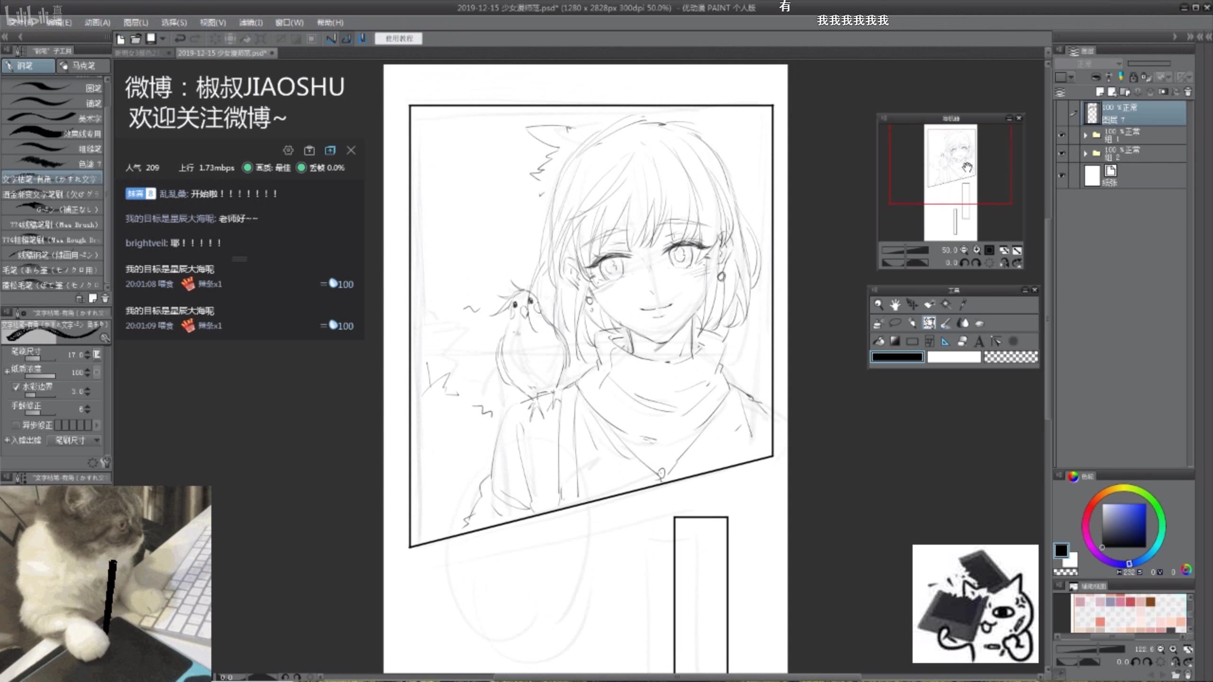Select the Gradient tool
The image size is (1213, 682).
coord(895,341)
